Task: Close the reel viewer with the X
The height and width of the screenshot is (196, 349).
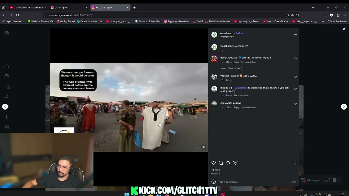Action: pyautogui.click(x=344, y=29)
